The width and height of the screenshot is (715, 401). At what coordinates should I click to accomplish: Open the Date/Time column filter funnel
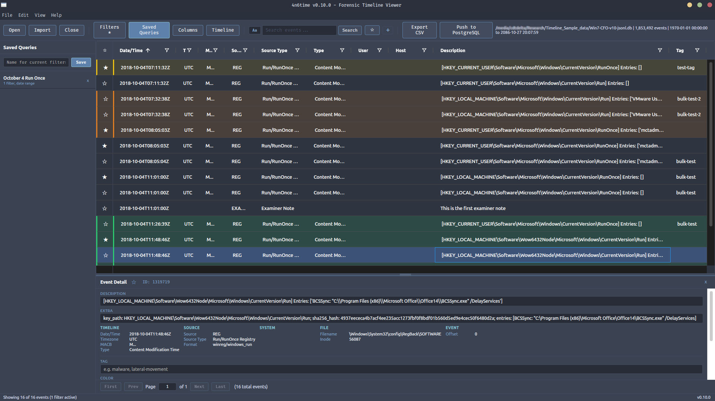167,50
